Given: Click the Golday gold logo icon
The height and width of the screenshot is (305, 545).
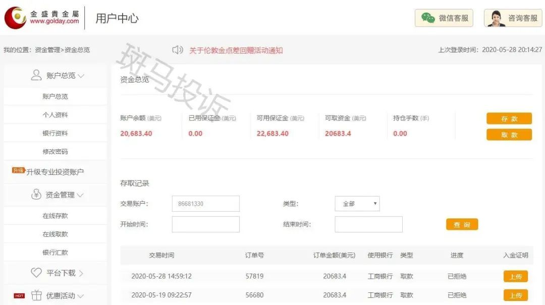Looking at the screenshot, I should 15,18.
